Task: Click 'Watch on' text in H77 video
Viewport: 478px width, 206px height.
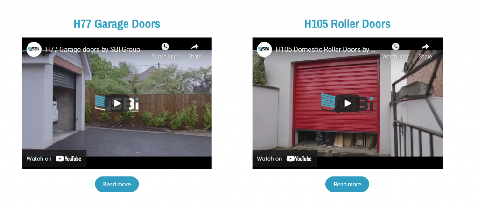Action: coord(39,159)
